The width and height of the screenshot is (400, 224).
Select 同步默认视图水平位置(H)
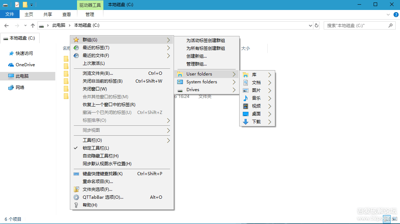[122, 163]
